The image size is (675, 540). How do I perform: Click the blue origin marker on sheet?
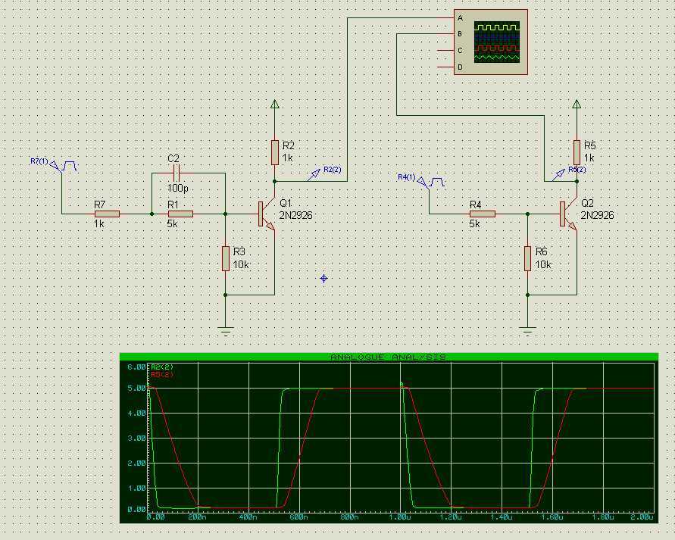[x=323, y=279]
